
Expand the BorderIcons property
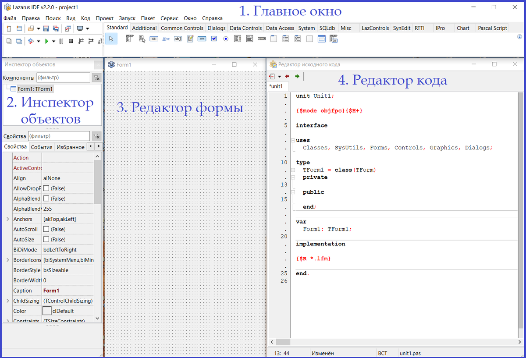(7, 260)
